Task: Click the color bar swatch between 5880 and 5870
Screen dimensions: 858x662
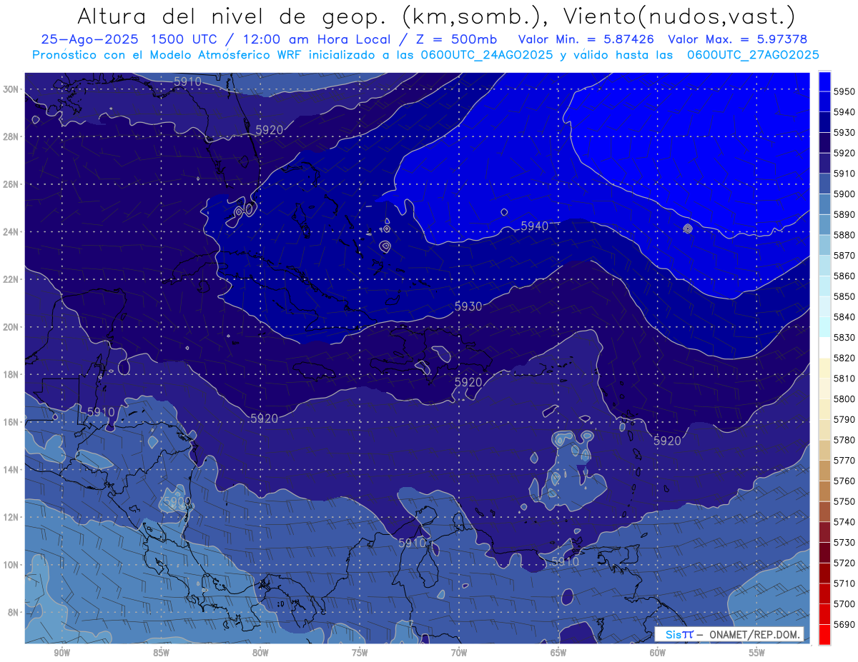Action: (x=824, y=245)
